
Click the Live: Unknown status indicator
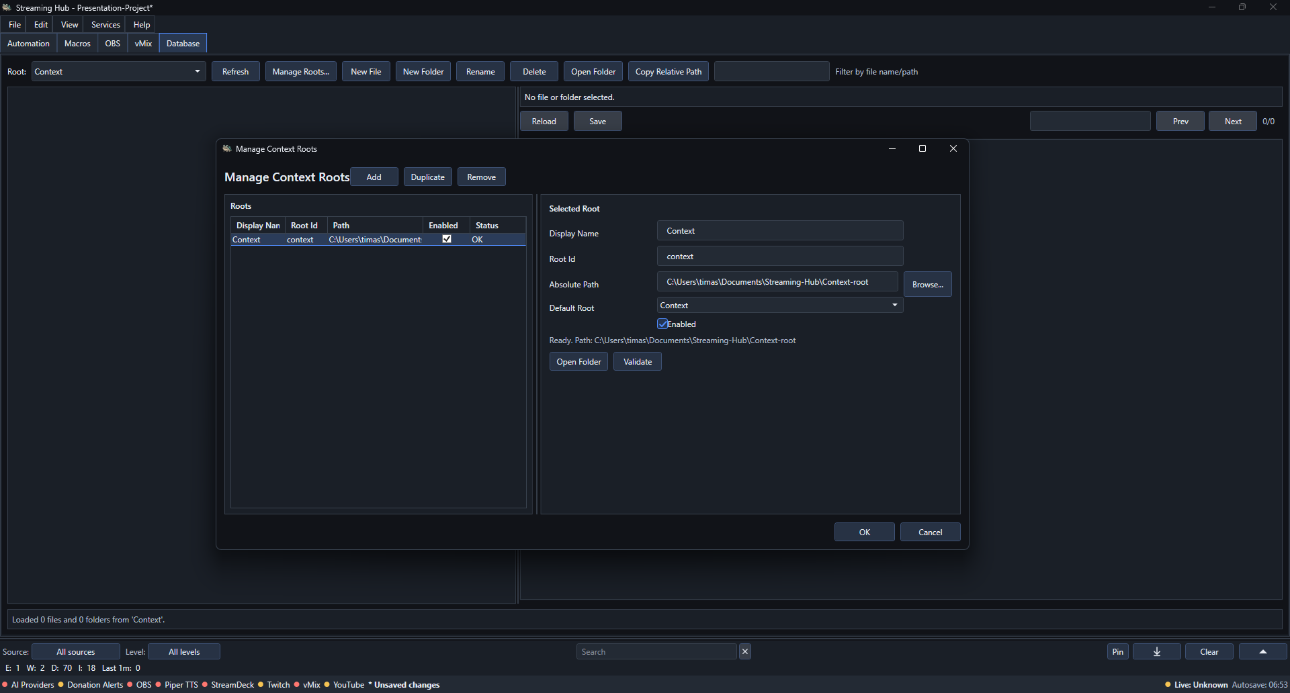pyautogui.click(x=1196, y=685)
